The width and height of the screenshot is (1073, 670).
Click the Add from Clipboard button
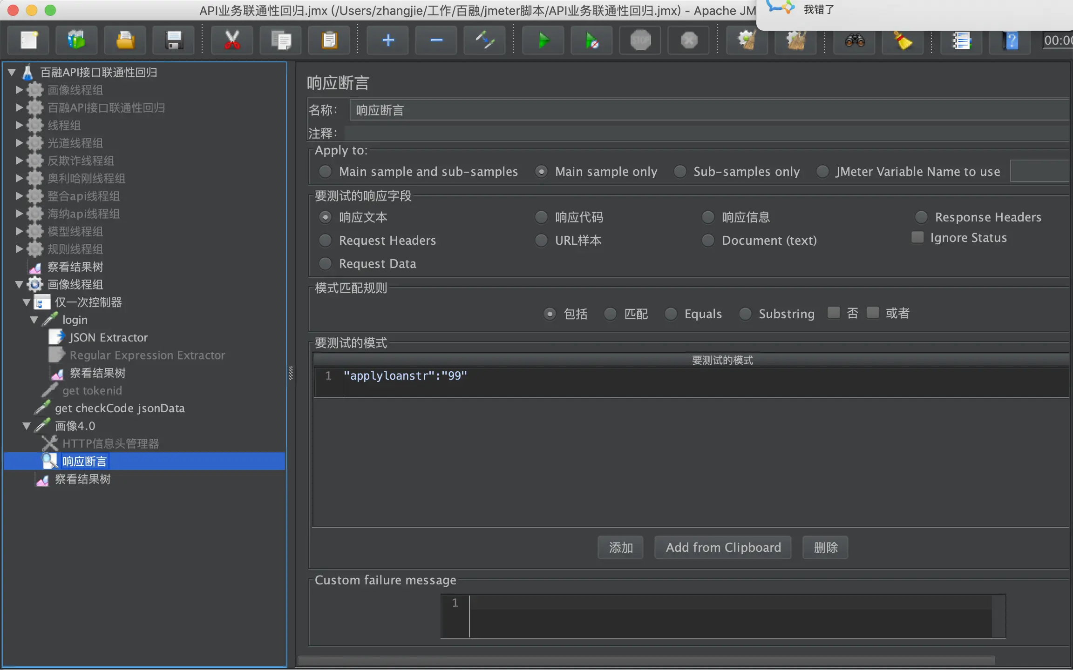723,548
